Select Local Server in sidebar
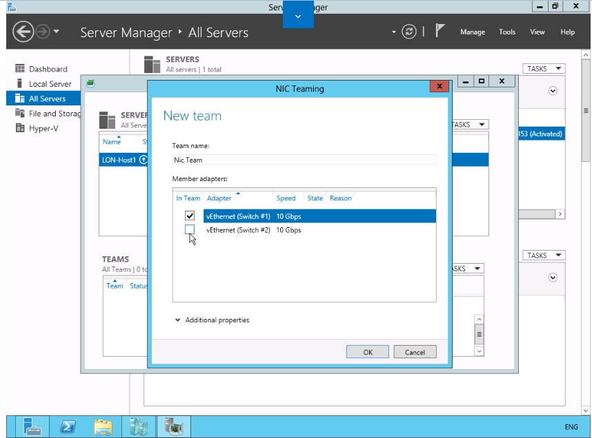The width and height of the screenshot is (592, 438). click(x=50, y=84)
